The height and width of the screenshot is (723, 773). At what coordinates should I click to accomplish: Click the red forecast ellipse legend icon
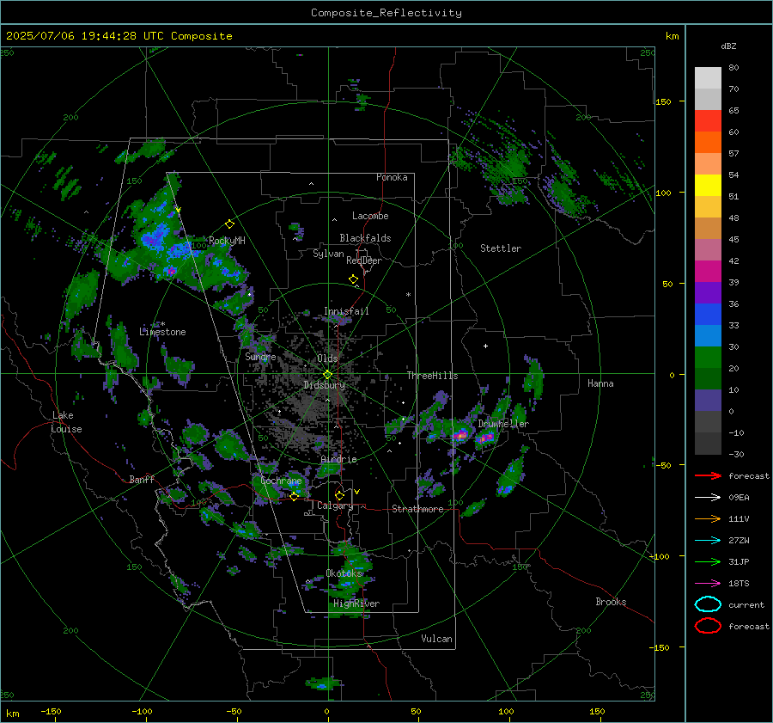708,626
